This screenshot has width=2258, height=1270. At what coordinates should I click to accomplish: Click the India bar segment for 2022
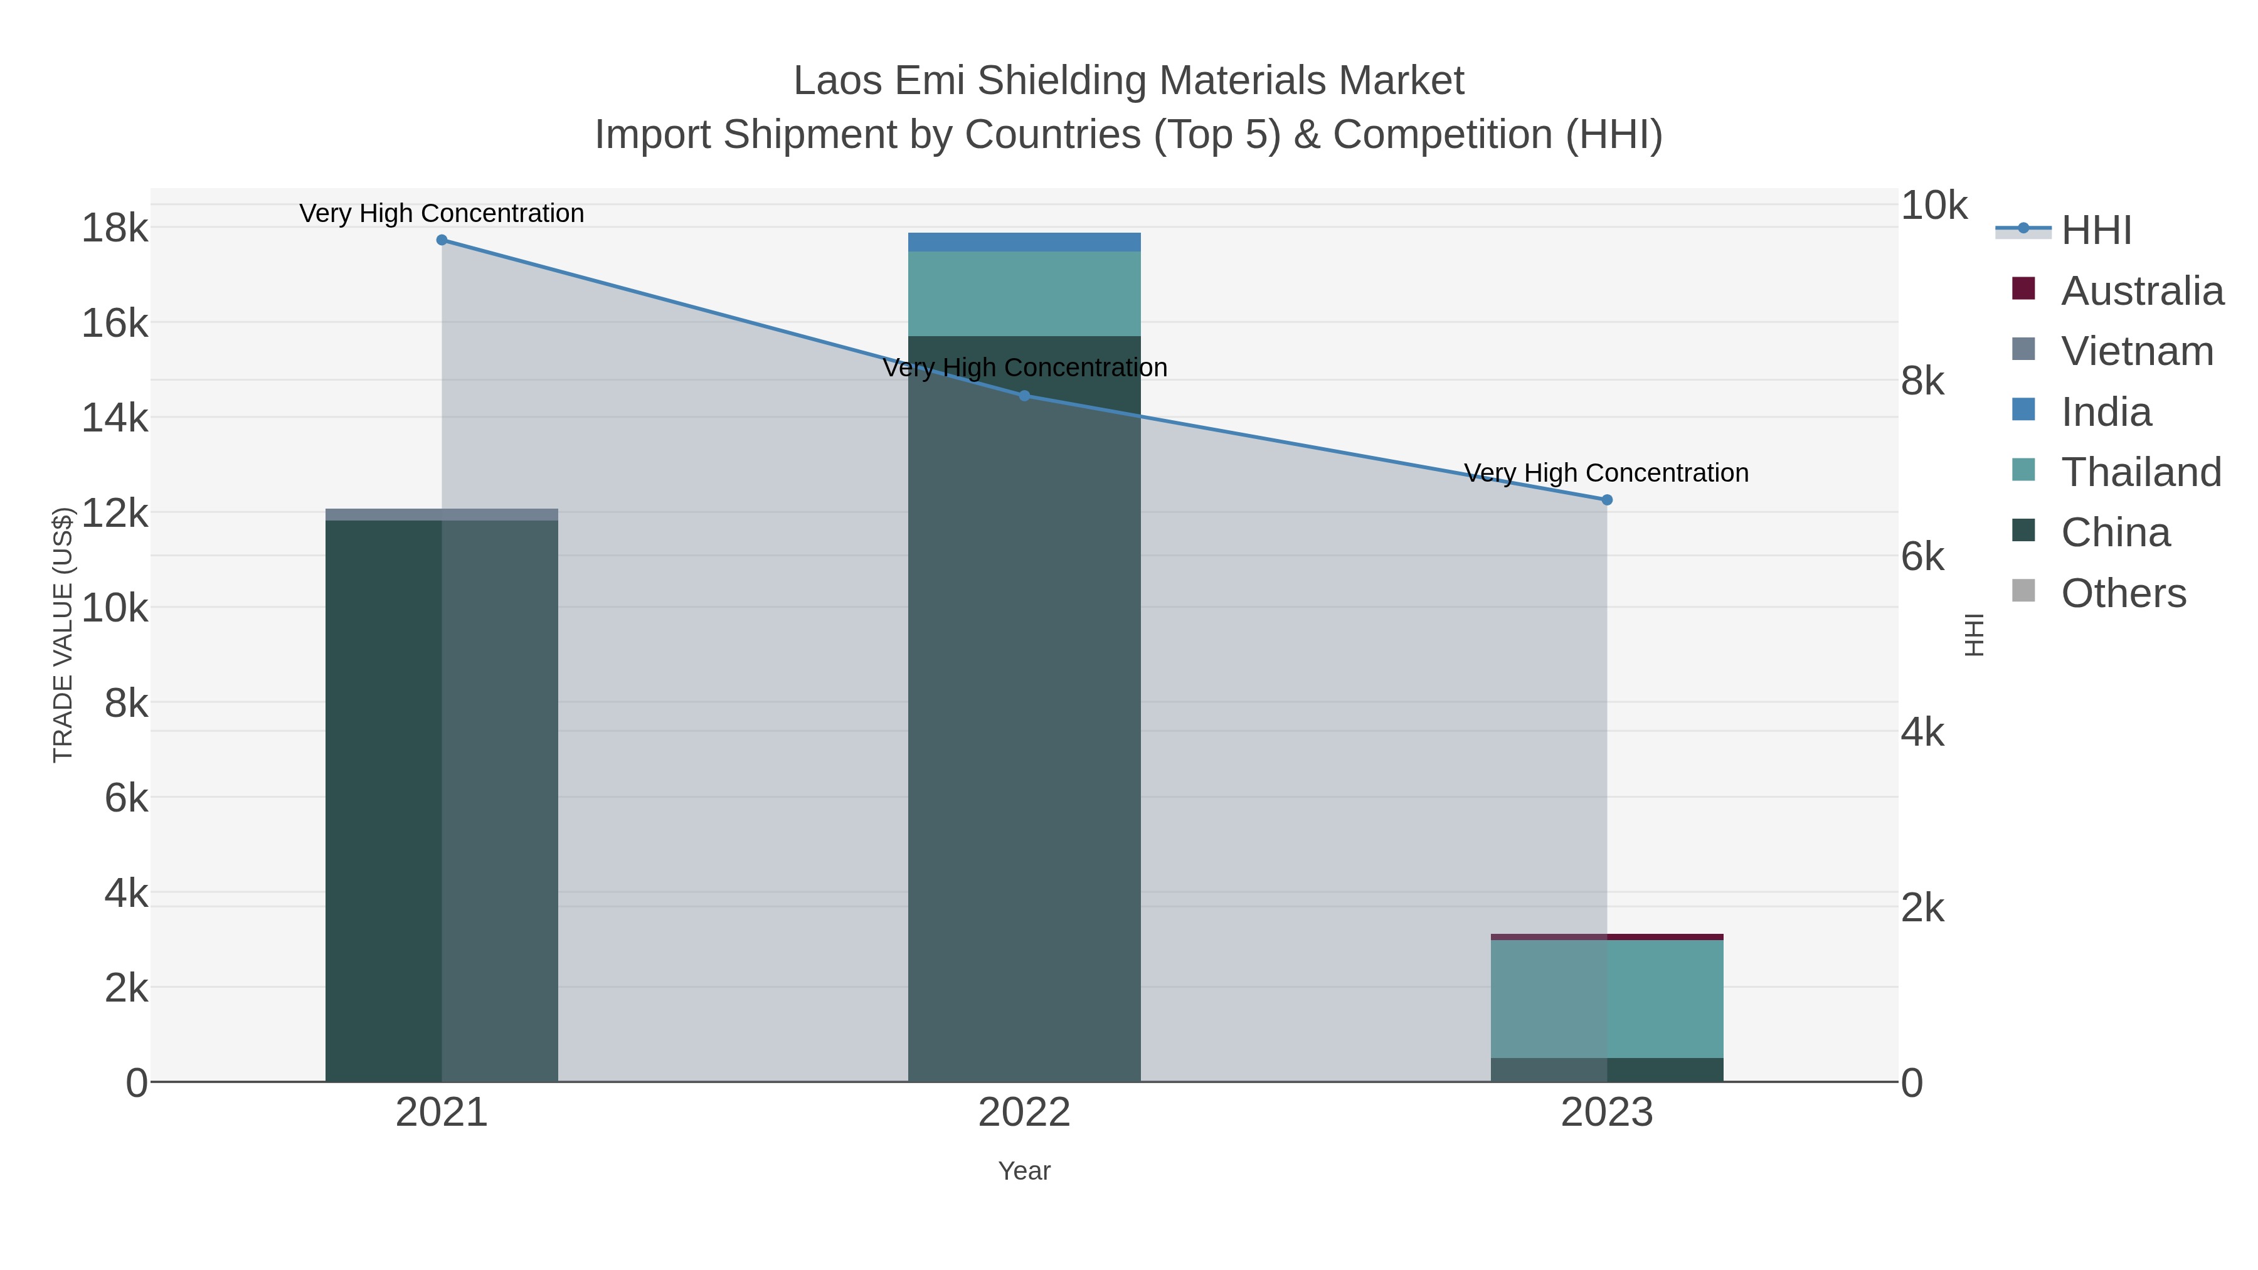[x=1024, y=242]
